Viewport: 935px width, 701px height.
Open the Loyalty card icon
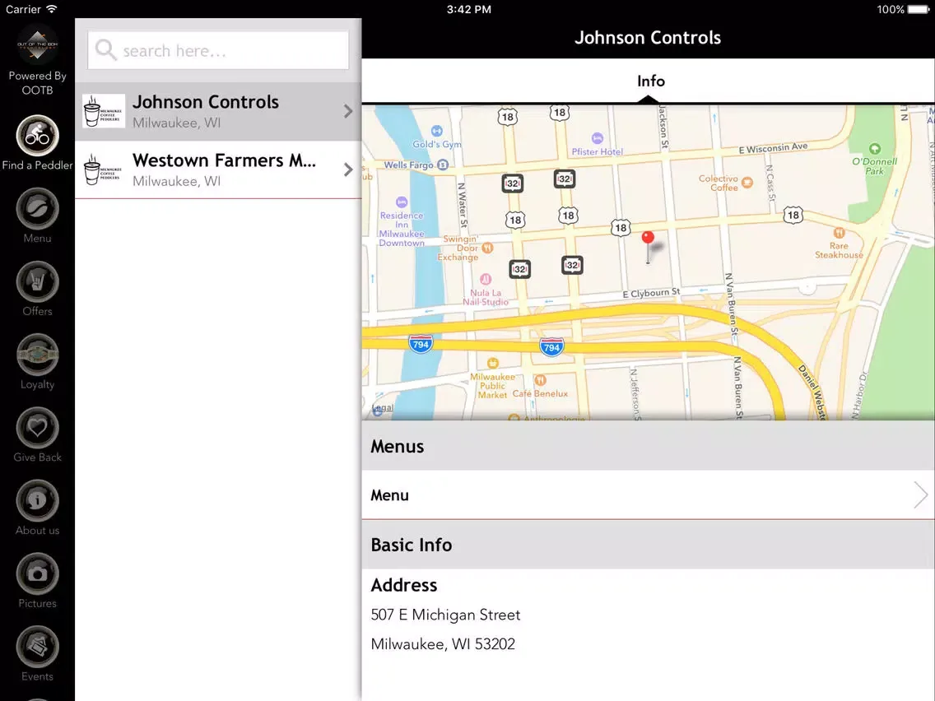tap(37, 354)
